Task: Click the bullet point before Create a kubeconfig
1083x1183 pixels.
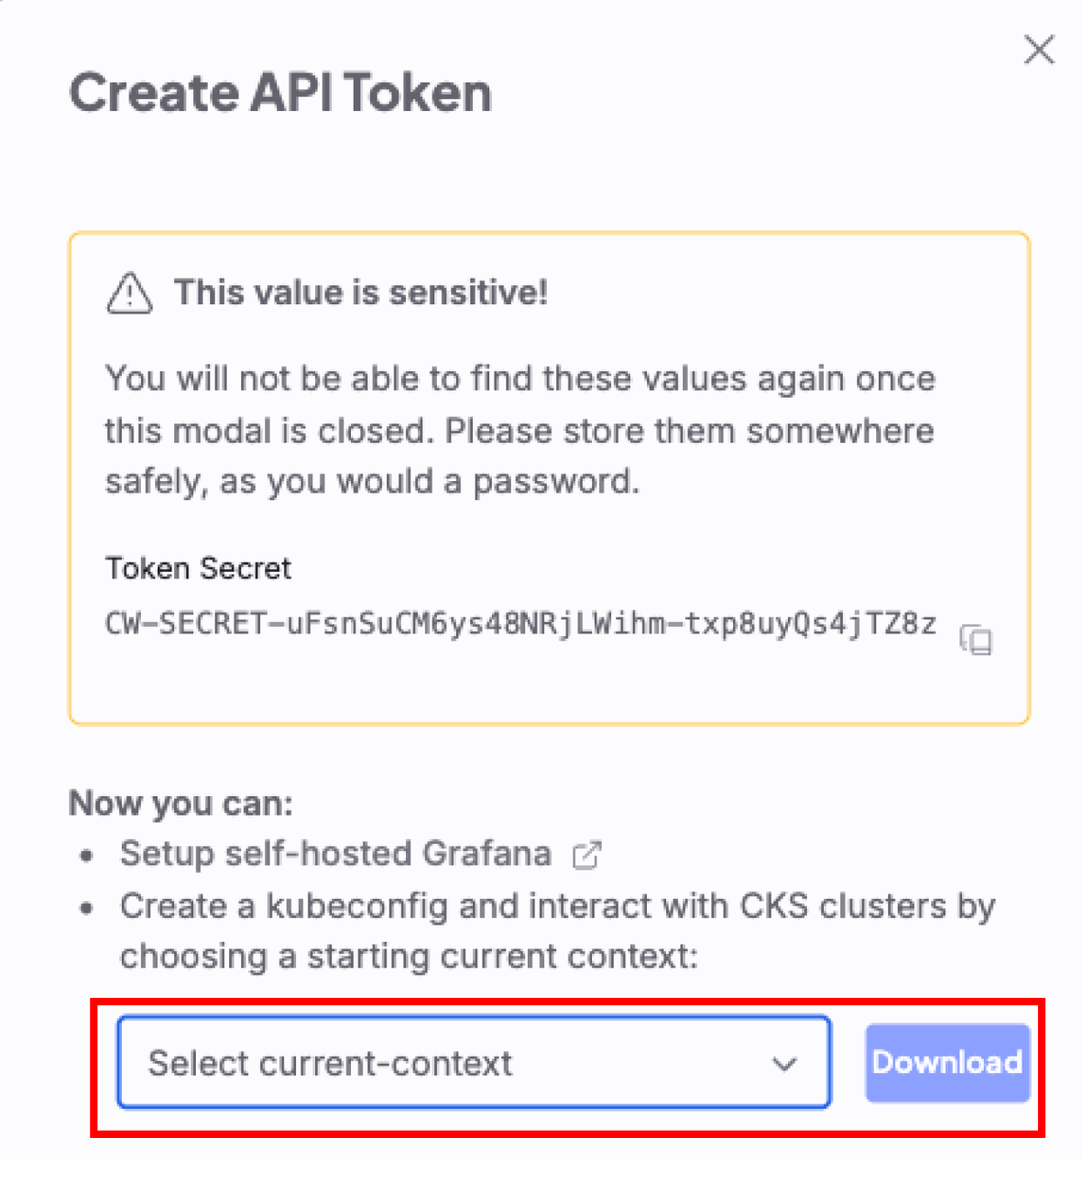Action: [x=87, y=908]
